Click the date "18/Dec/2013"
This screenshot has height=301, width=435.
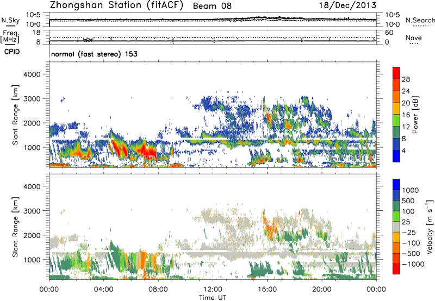point(347,5)
